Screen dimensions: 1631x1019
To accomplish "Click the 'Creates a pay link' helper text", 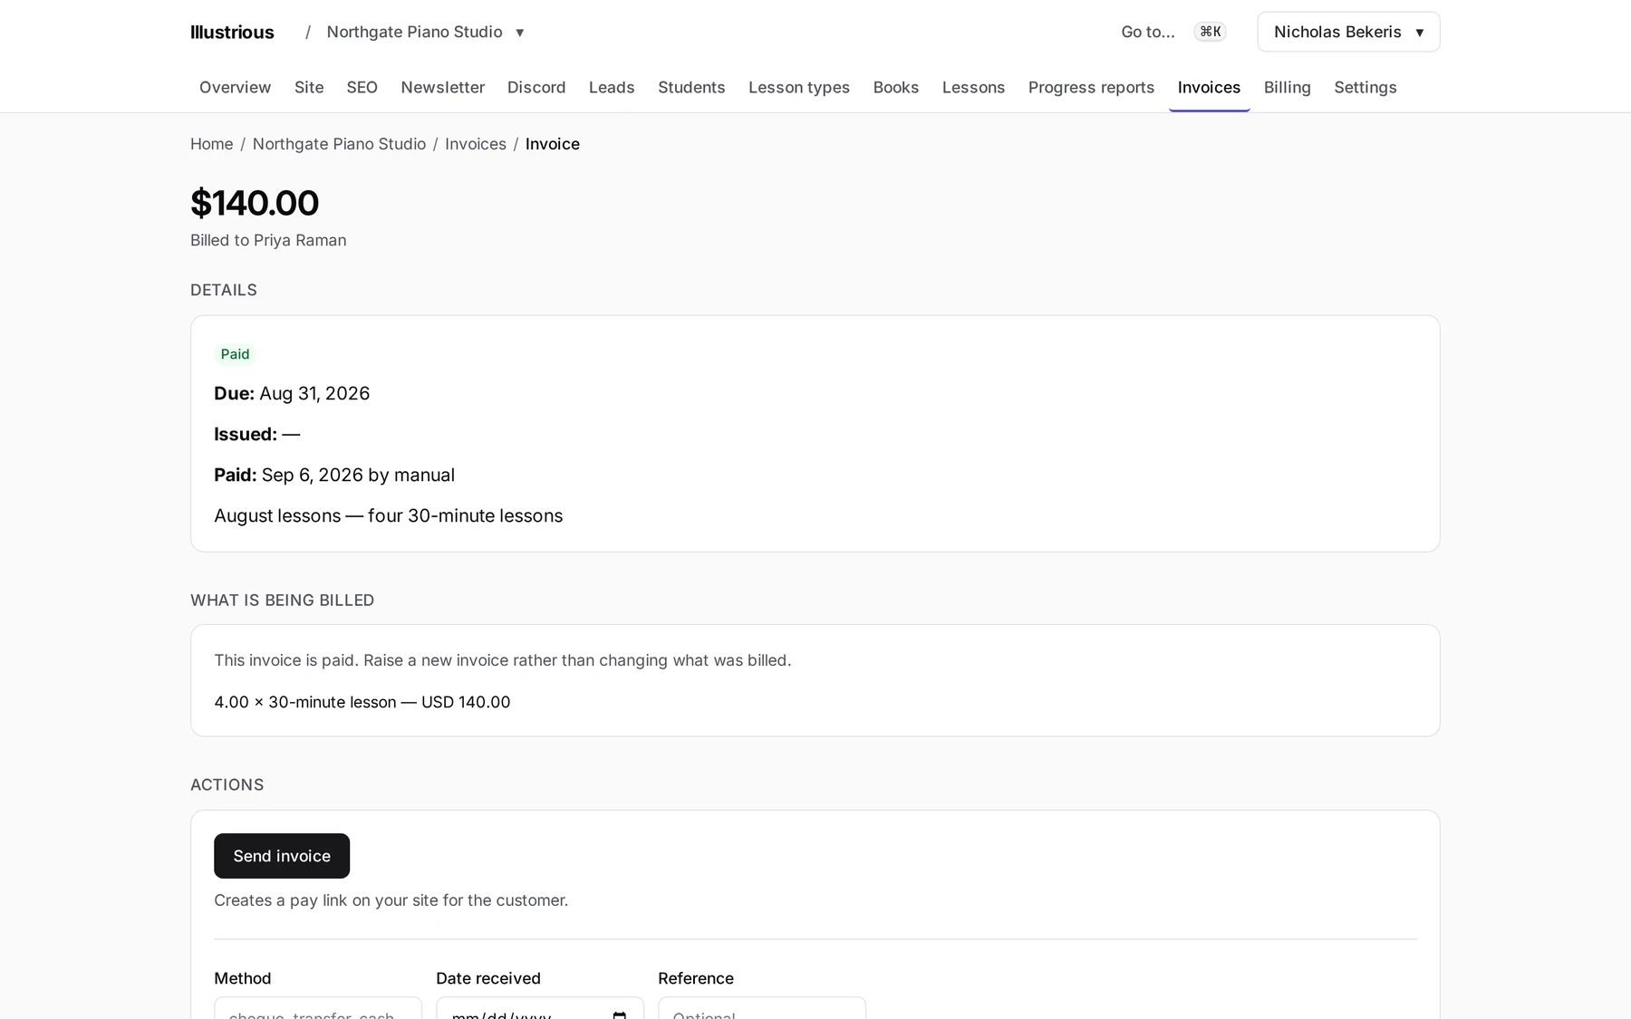I will coord(391,900).
